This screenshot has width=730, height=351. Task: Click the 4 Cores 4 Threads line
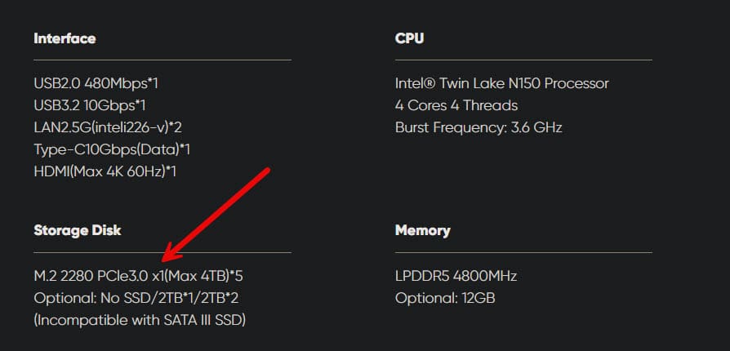tap(456, 105)
